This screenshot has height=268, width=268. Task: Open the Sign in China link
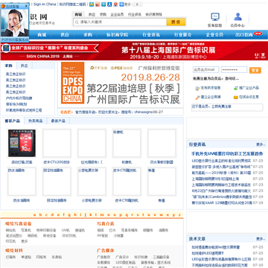coord(45,4)
